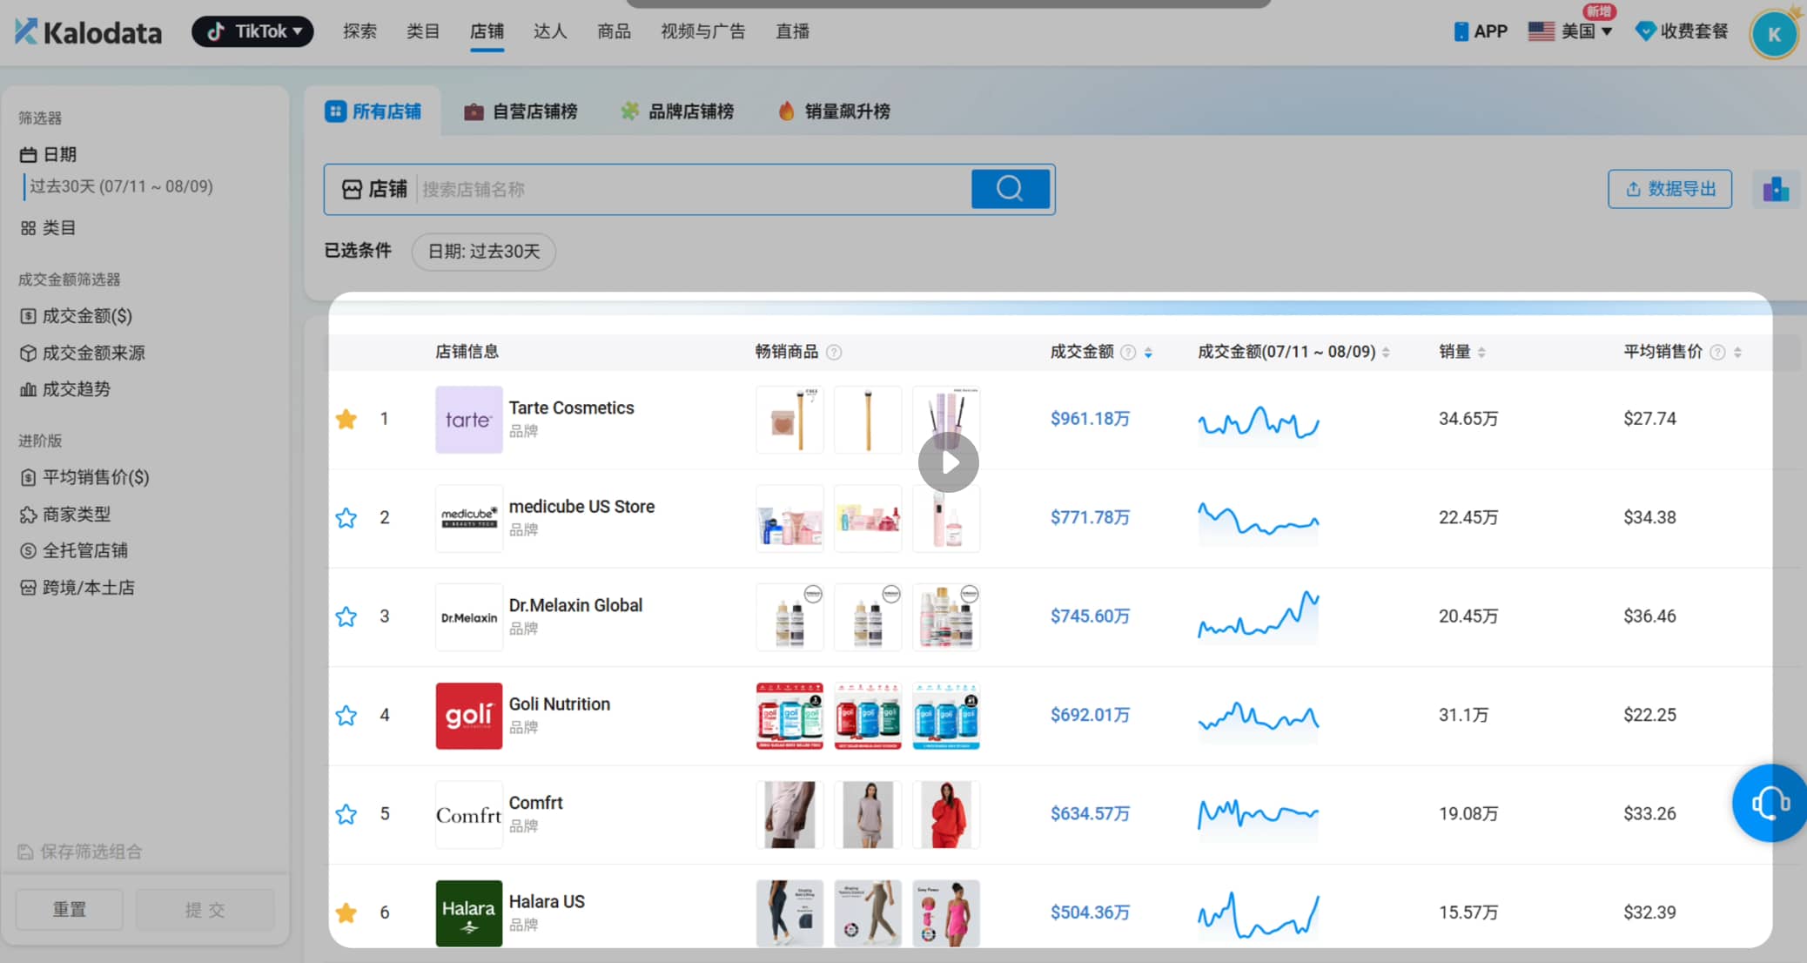
Task: Favorite medicube US Store with the star
Action: (346, 517)
